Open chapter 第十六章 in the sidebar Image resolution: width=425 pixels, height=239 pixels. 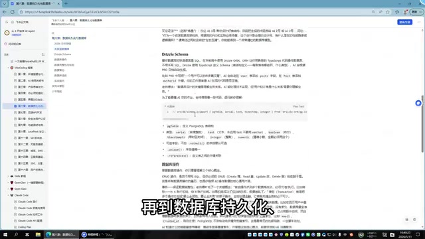click(x=31, y=170)
